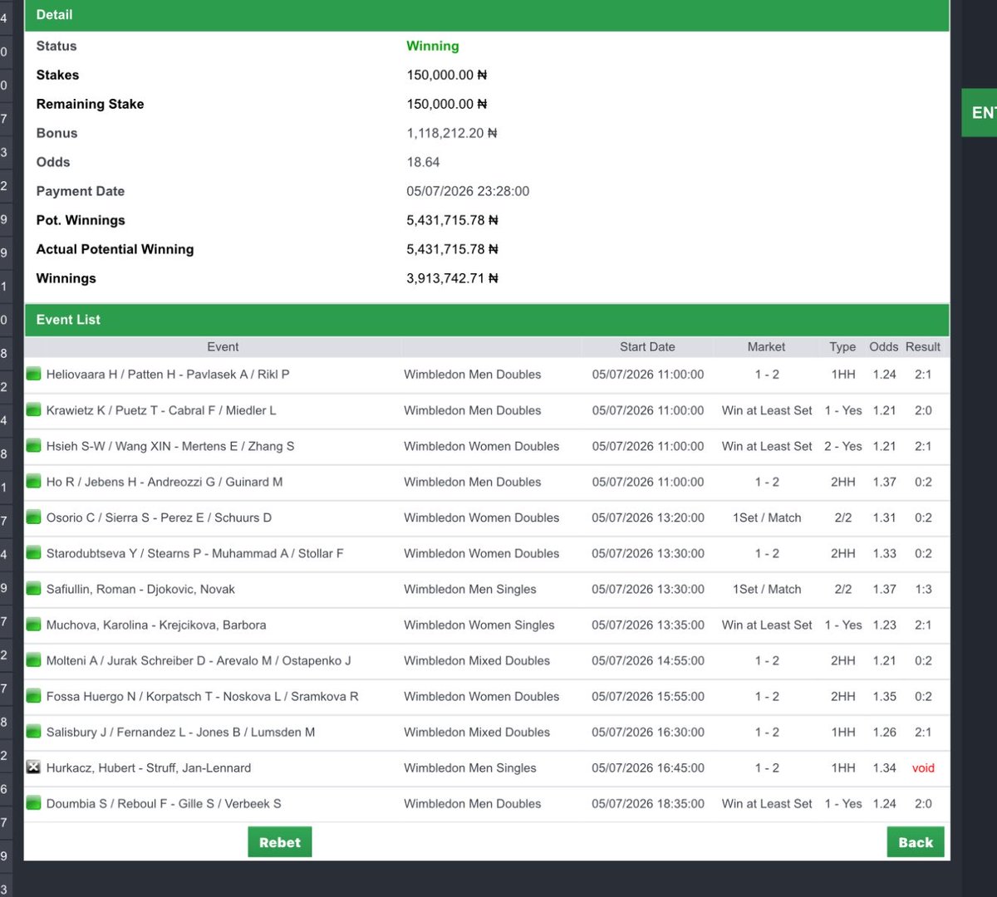Image resolution: width=997 pixels, height=897 pixels.
Task: Click the green status icon for Krawietz K / Puetz T
Action: point(33,409)
